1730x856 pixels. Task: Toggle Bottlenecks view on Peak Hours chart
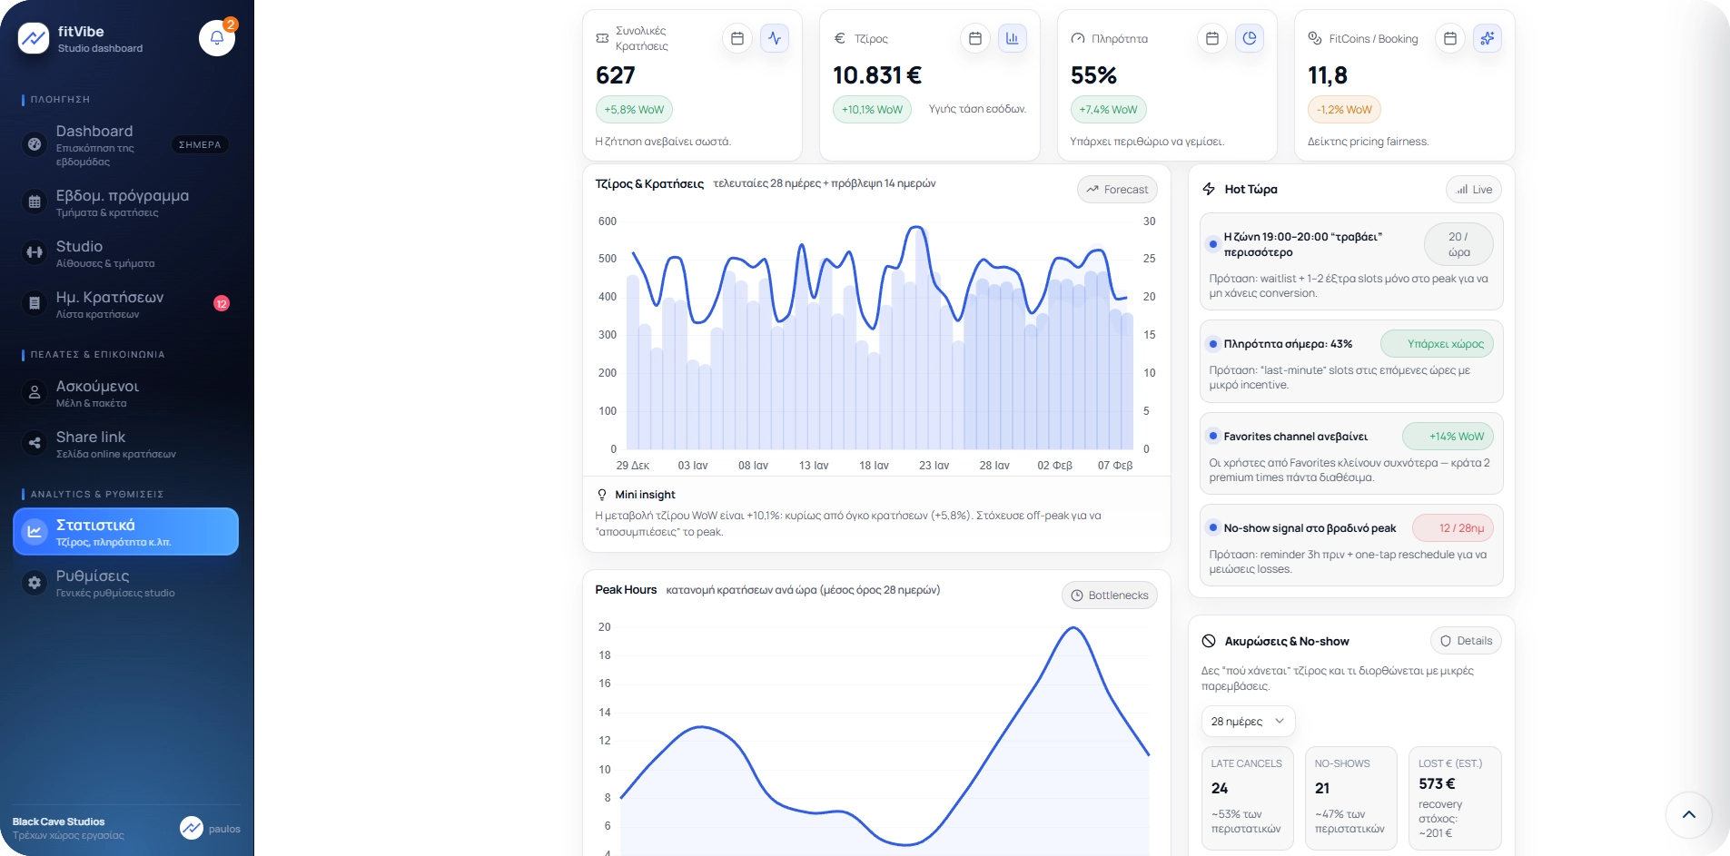(1109, 595)
